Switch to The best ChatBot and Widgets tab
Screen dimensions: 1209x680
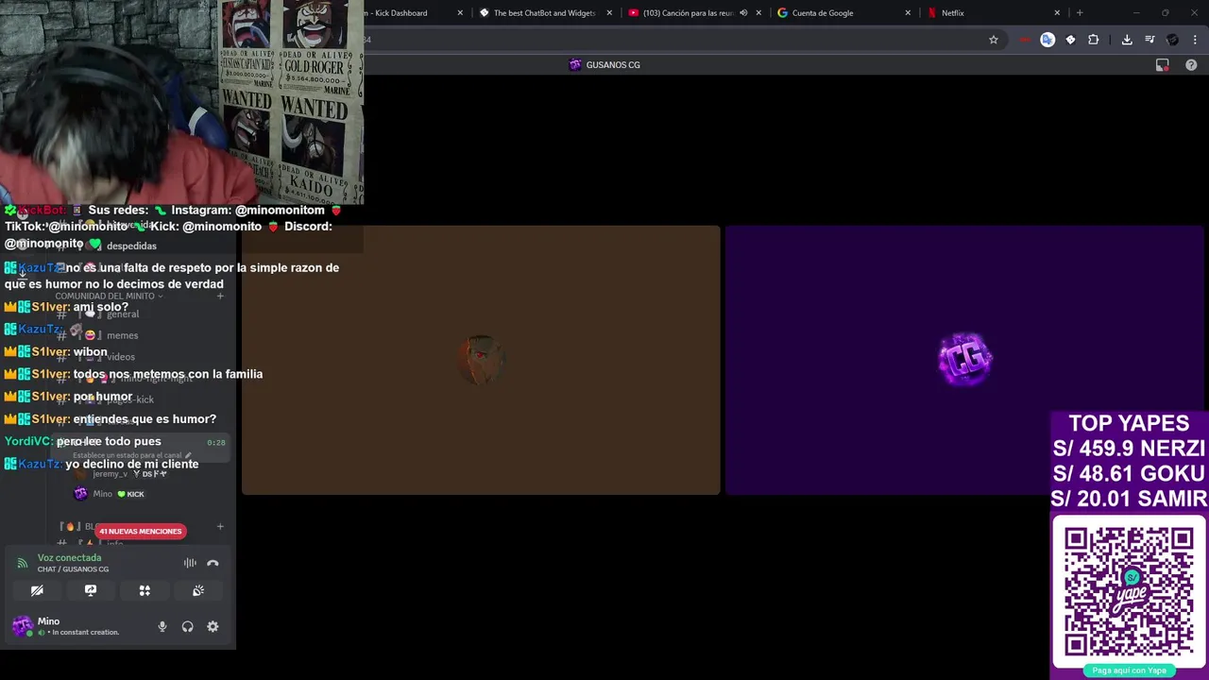(x=544, y=13)
